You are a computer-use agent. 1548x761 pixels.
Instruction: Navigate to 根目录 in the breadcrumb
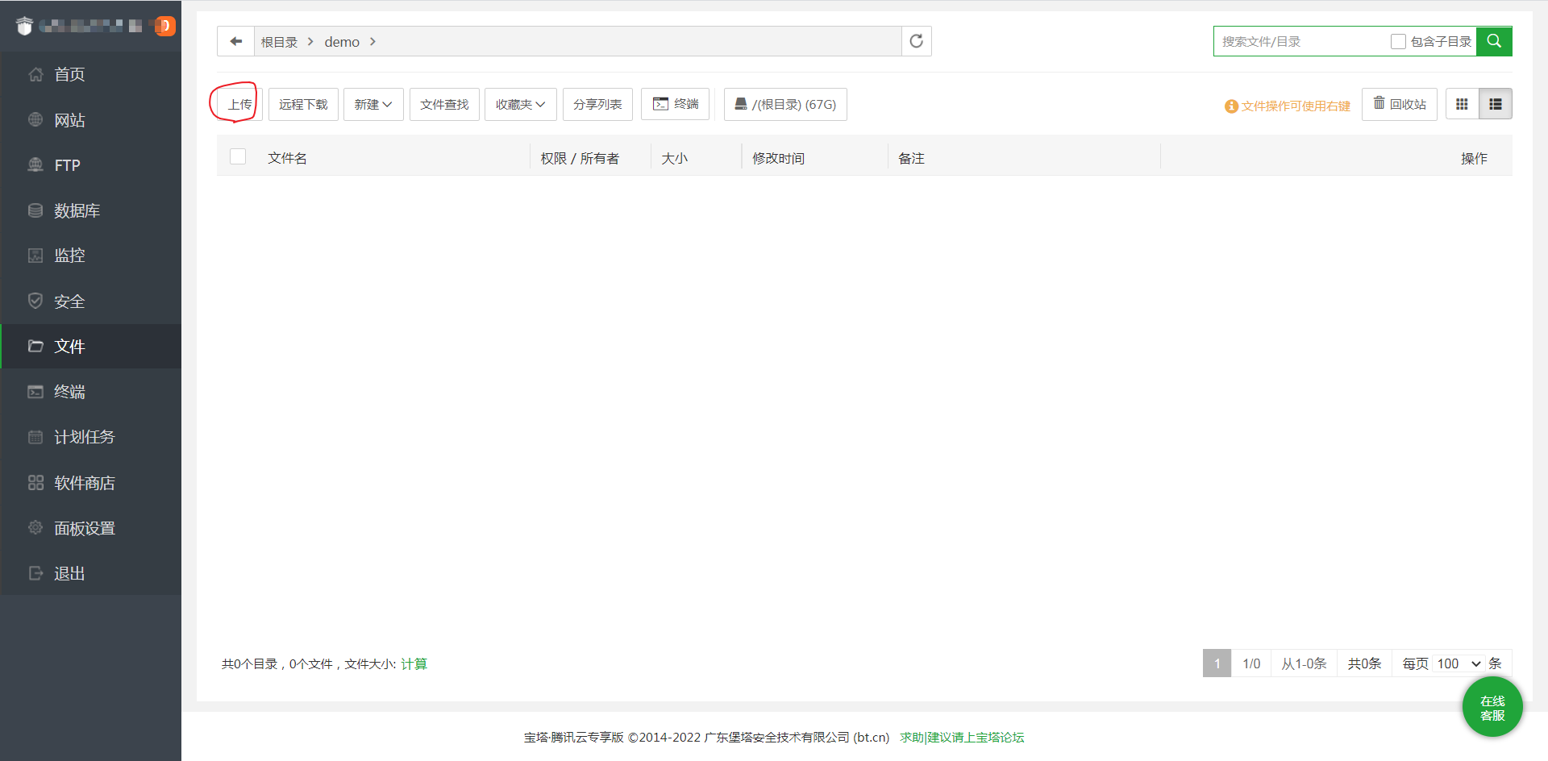278,41
